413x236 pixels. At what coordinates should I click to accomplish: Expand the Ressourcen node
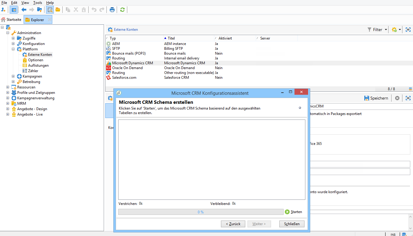[x=8, y=87]
